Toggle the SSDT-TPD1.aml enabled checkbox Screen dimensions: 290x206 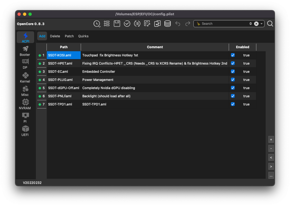(233, 104)
